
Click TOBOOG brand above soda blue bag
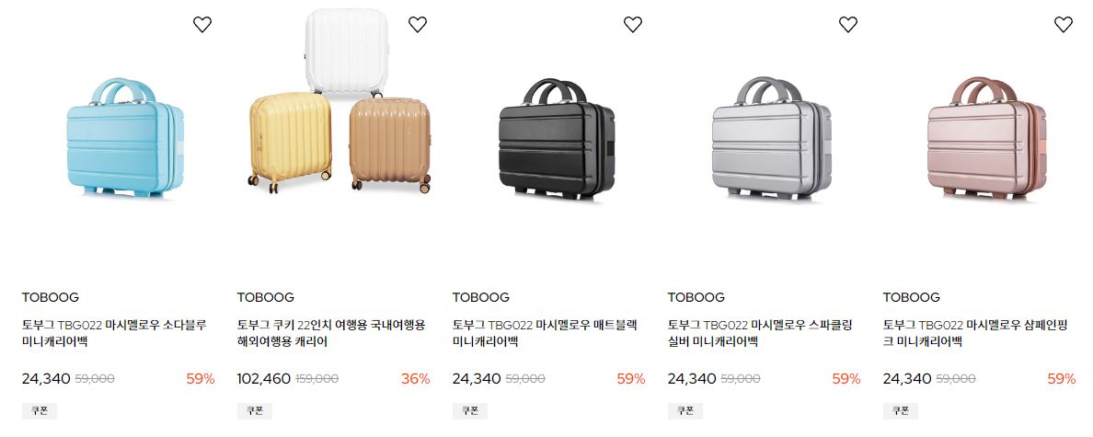[x=51, y=297]
